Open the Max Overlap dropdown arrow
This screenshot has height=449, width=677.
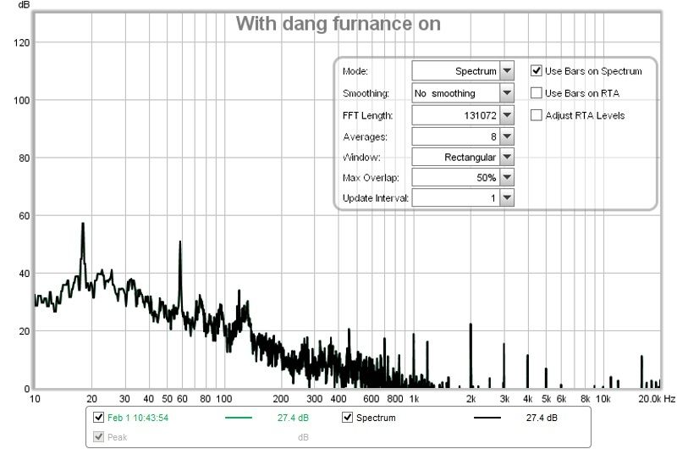(x=507, y=177)
